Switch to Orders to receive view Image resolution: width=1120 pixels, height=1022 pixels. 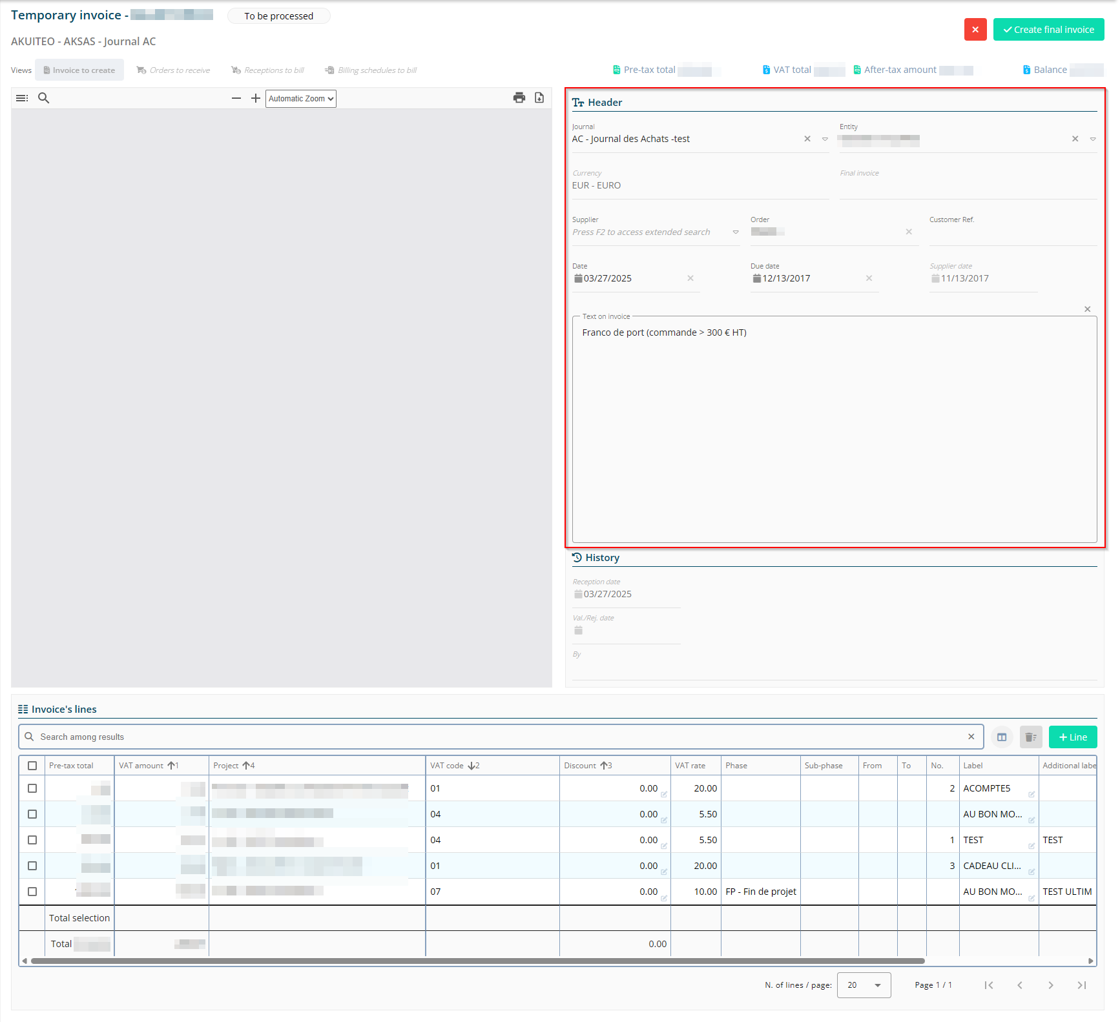[173, 70]
